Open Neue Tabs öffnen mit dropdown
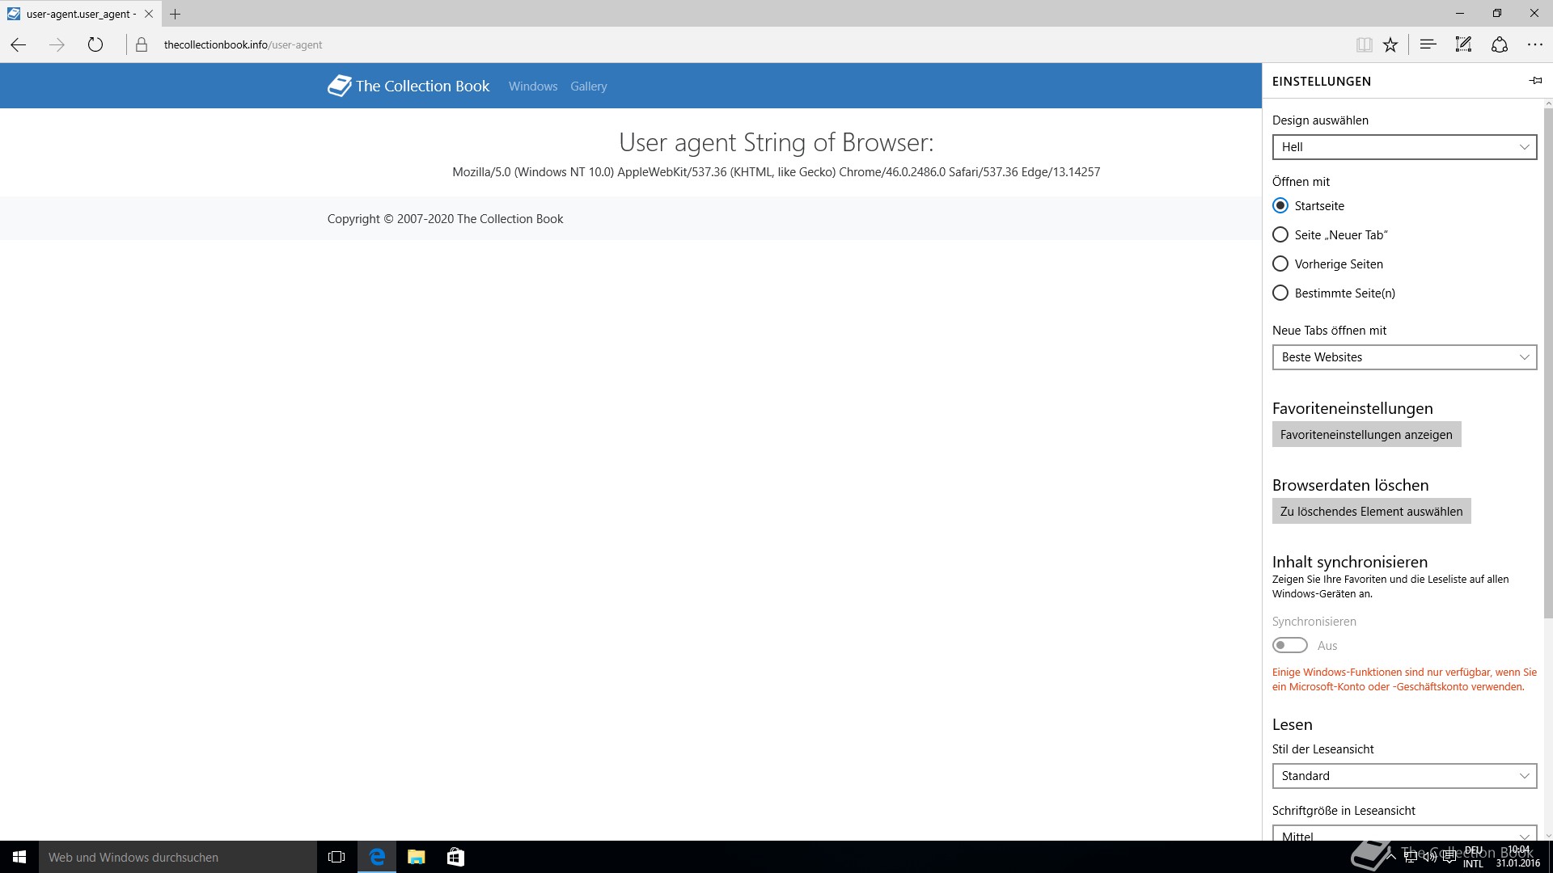This screenshot has width=1553, height=873. click(1404, 357)
